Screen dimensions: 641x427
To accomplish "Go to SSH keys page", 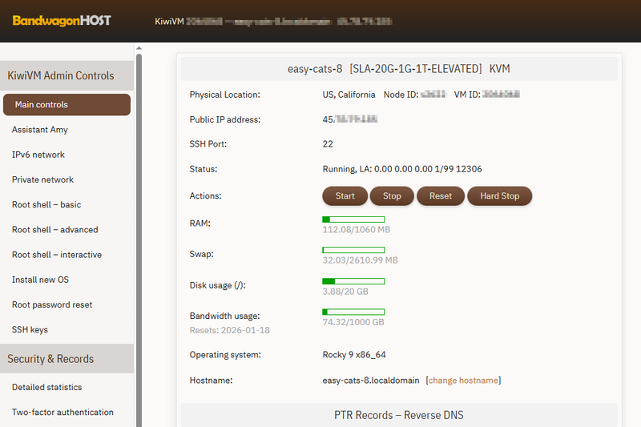I will coord(30,329).
